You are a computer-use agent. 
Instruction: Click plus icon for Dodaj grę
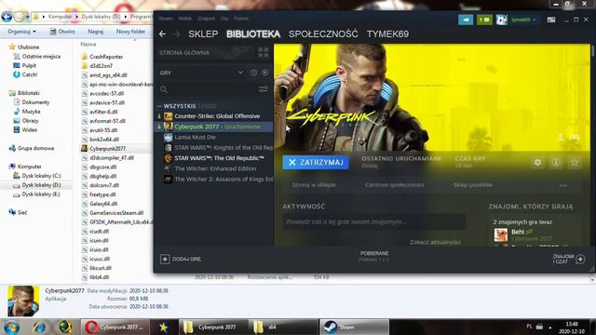[x=165, y=259]
